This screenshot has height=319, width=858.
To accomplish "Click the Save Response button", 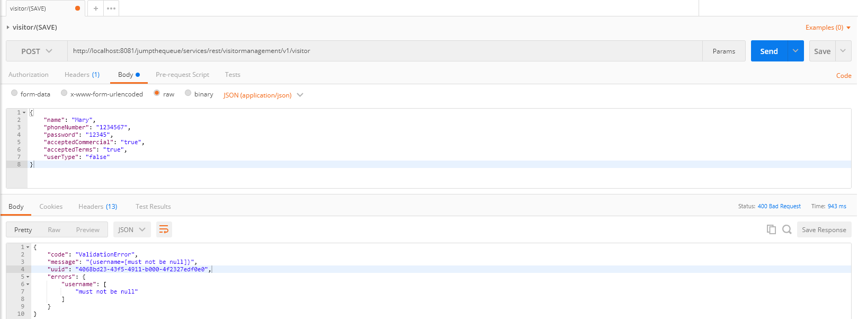I will click(x=824, y=229).
